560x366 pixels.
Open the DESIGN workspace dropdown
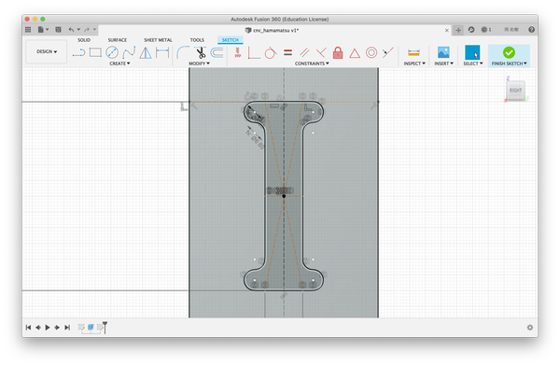pyautogui.click(x=47, y=52)
